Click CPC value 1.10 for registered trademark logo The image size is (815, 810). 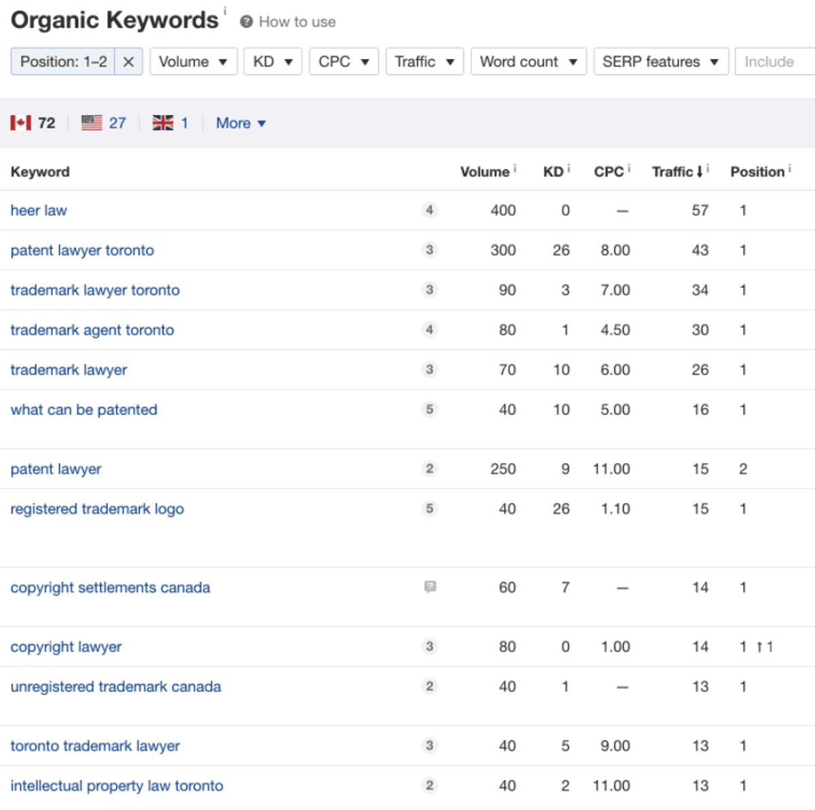click(615, 509)
